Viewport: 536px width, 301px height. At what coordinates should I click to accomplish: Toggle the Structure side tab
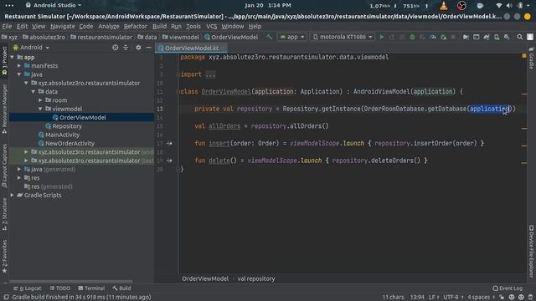(4, 214)
